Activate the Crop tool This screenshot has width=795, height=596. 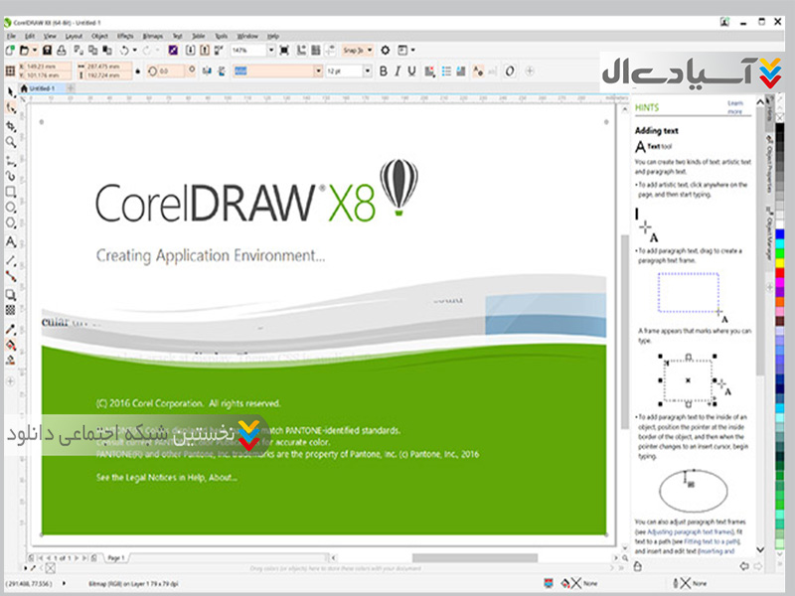pos(11,125)
